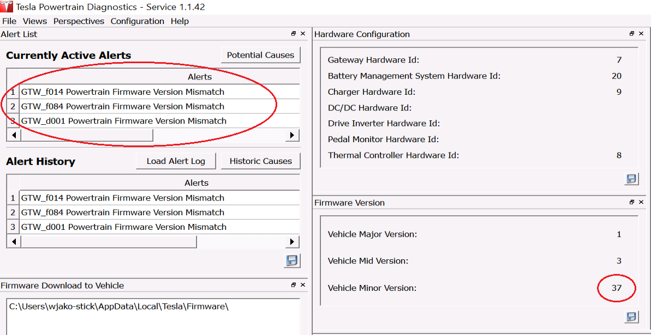Undock the Hardware Configuration panel
This screenshot has width=651, height=335.
click(632, 34)
